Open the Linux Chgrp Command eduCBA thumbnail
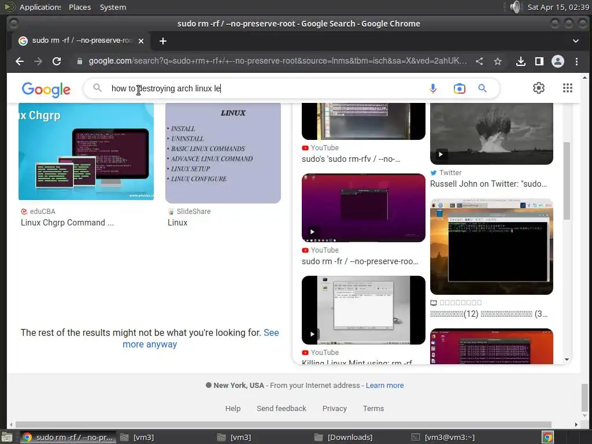The height and width of the screenshot is (444, 592). point(86,151)
